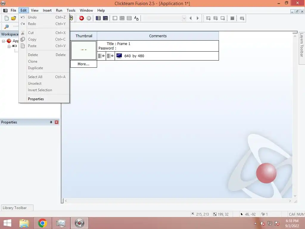Screen dimensions: 305x229
Task: Open Windows Start button on taskbar
Action: tap(7, 223)
